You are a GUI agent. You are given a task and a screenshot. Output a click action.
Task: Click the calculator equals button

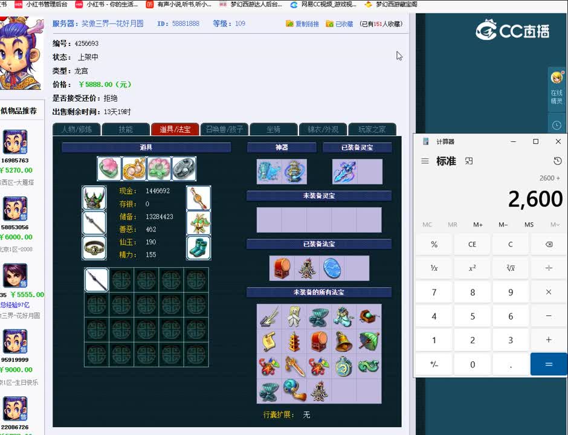549,364
